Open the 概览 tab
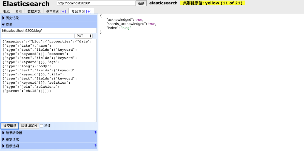Image resolution: width=304 pixels, height=162 pixels. pos(7,11)
